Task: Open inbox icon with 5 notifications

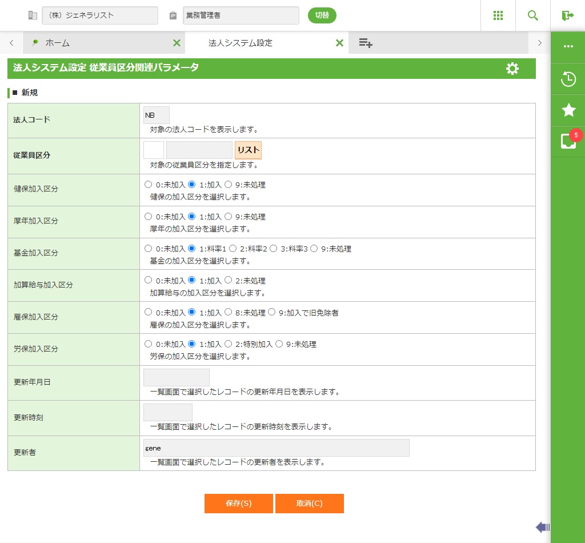Action: click(x=568, y=141)
